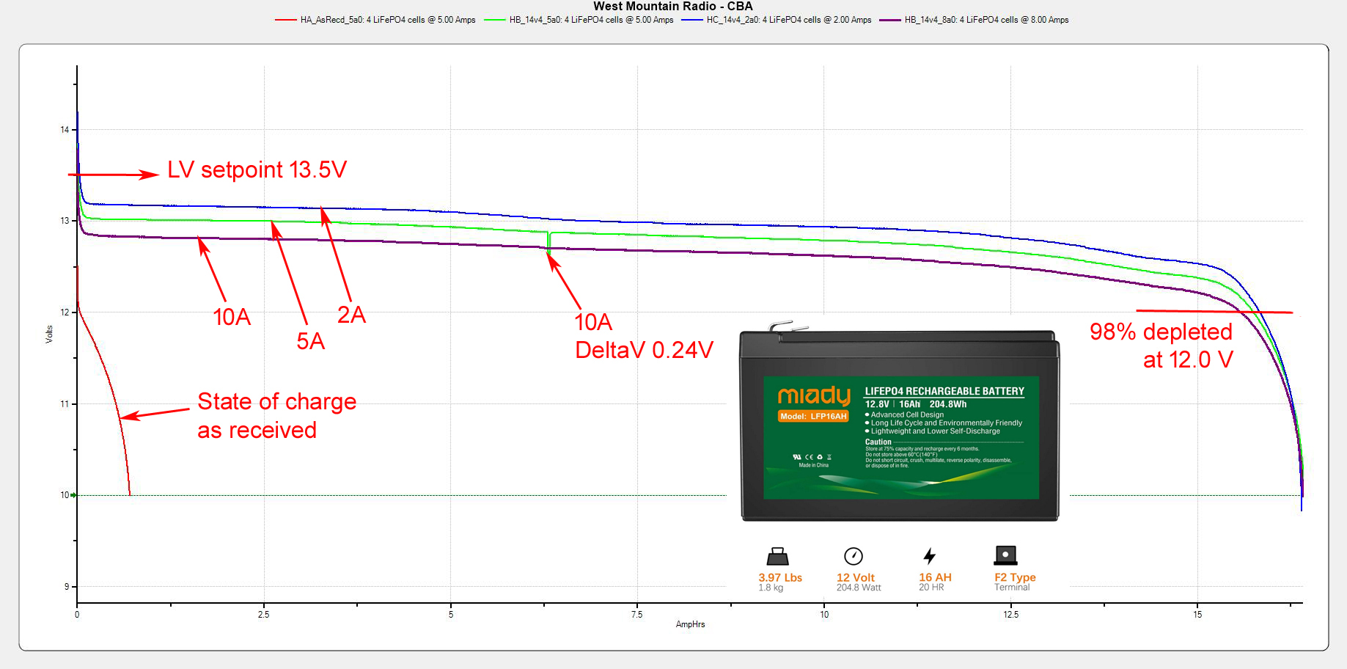1347x669 pixels.
Task: Click the terminal icon above F2 Type
Action: point(1005,555)
